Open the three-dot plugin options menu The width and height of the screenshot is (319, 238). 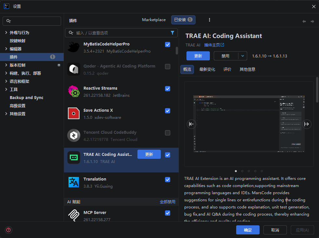[209, 20]
